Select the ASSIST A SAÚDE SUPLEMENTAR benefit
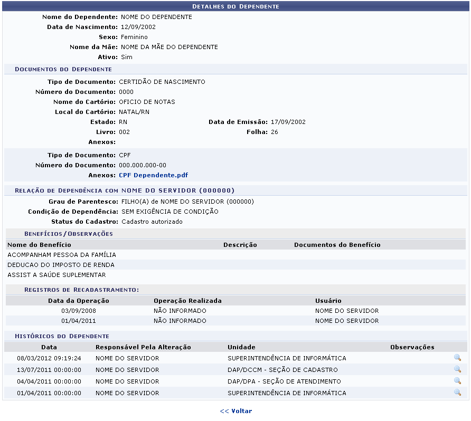471x421 pixels. pyautogui.click(x=56, y=275)
